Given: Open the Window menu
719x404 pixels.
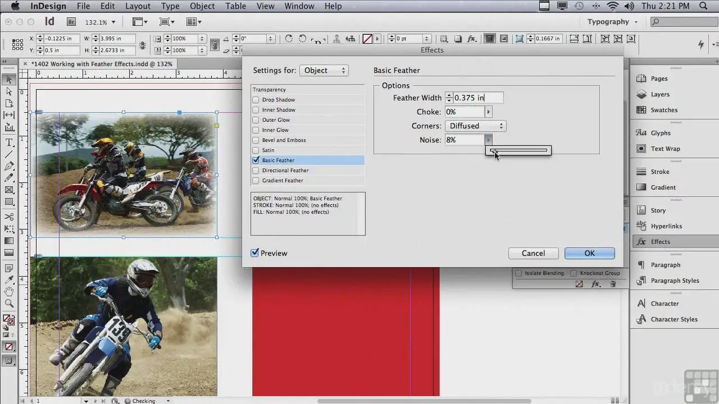Looking at the screenshot, I should click(299, 6).
